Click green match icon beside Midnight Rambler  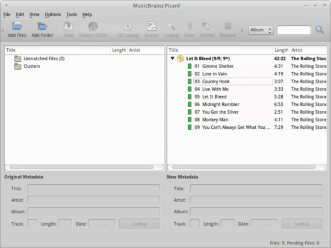click(x=190, y=104)
